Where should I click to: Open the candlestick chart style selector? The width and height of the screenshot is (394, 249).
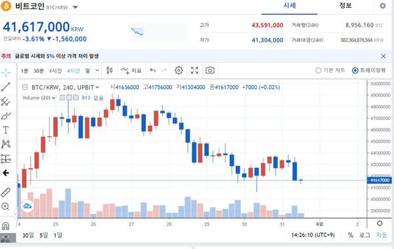(x=109, y=71)
